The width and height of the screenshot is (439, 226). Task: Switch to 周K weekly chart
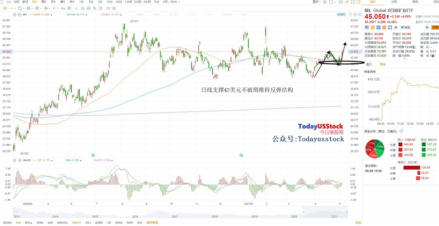pos(44,1)
